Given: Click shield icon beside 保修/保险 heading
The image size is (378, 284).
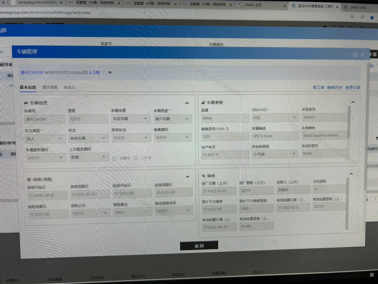Looking at the screenshot, I should pyautogui.click(x=29, y=180).
